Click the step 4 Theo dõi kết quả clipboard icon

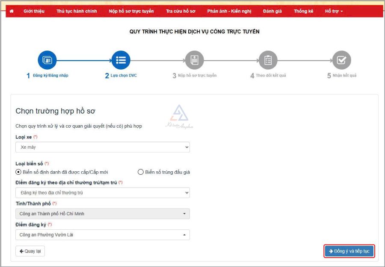[x=268, y=60]
